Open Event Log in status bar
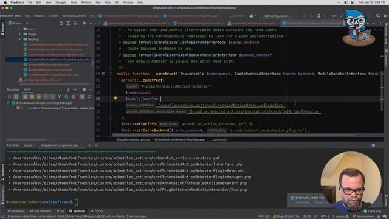 [372, 211]
